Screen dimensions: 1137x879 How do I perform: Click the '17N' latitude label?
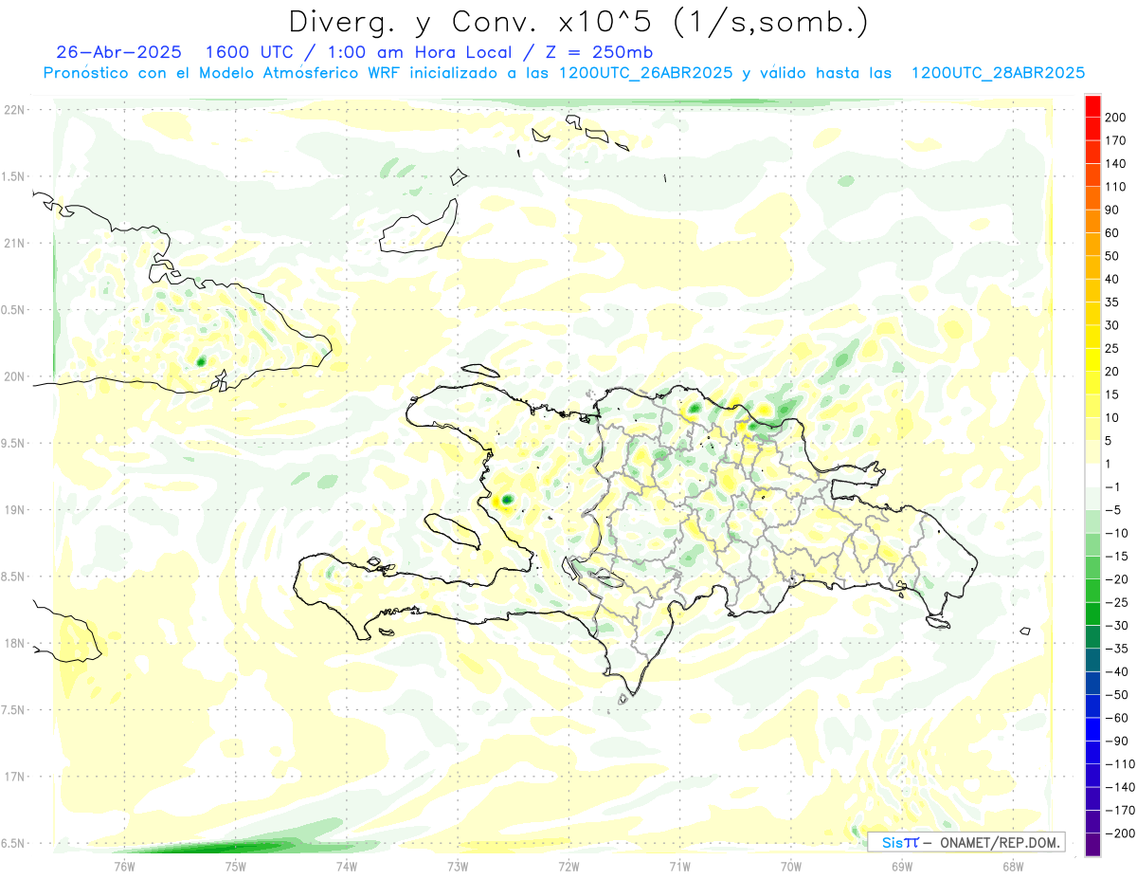coord(14,777)
